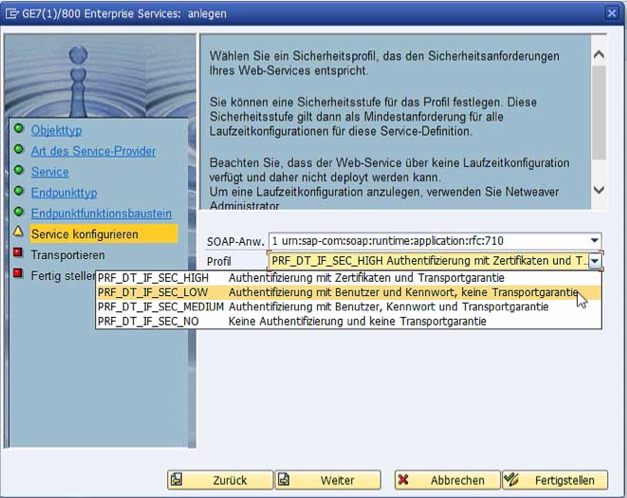Open the Endpunktfunktionsbaustein step link
The width and height of the screenshot is (627, 498).
(x=101, y=213)
